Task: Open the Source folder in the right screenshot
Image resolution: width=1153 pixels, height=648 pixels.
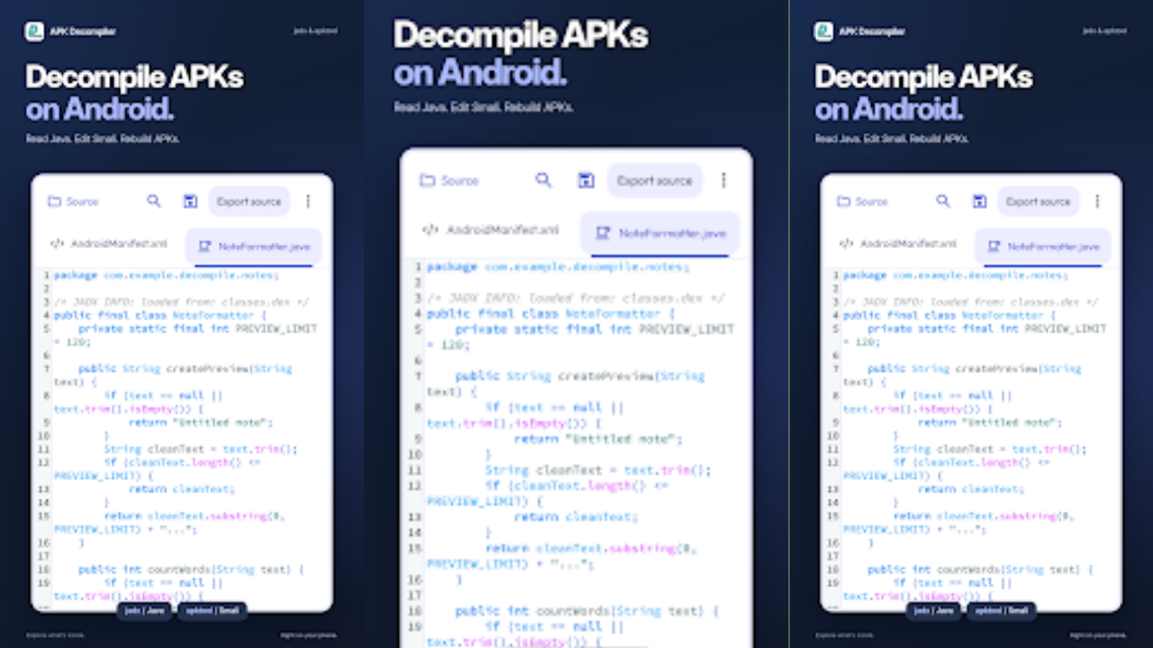Action: (x=862, y=202)
